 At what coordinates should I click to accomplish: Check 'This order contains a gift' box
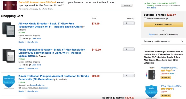[145, 18]
